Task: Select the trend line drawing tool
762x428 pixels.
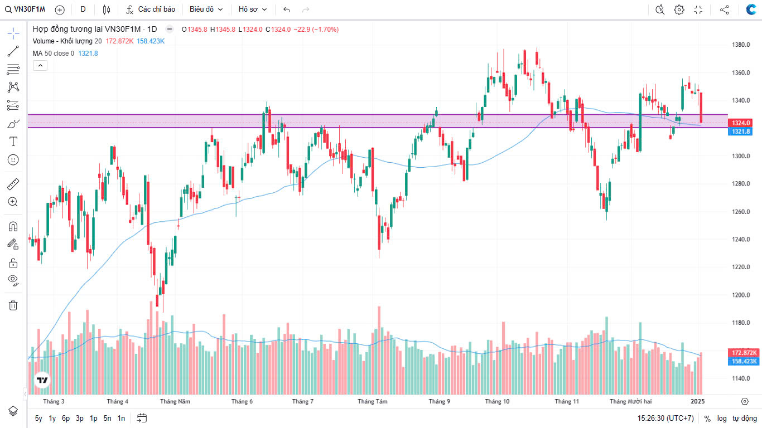Action: click(x=13, y=51)
